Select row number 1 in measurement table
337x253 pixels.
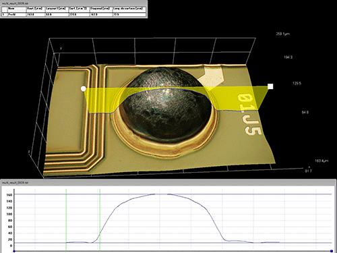pyautogui.click(x=5, y=14)
